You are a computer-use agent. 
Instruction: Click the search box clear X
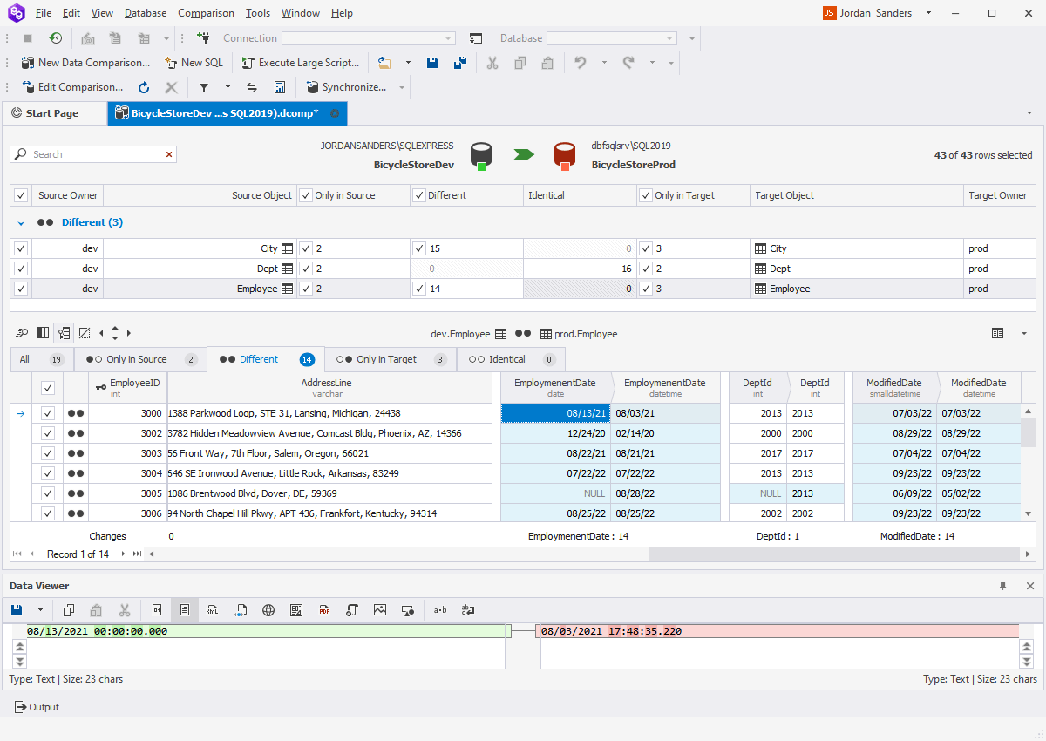pyautogui.click(x=169, y=154)
